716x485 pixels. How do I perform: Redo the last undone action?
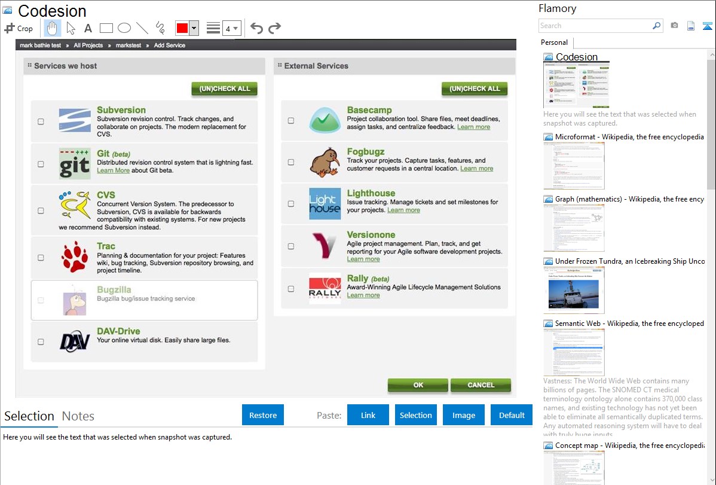click(274, 28)
